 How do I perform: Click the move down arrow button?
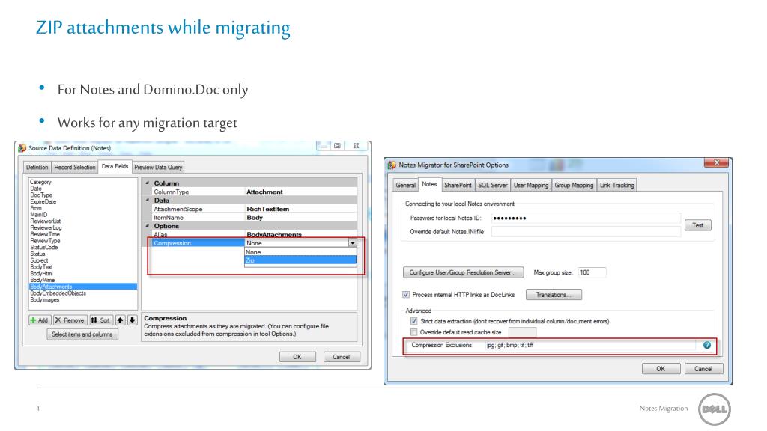click(x=132, y=320)
